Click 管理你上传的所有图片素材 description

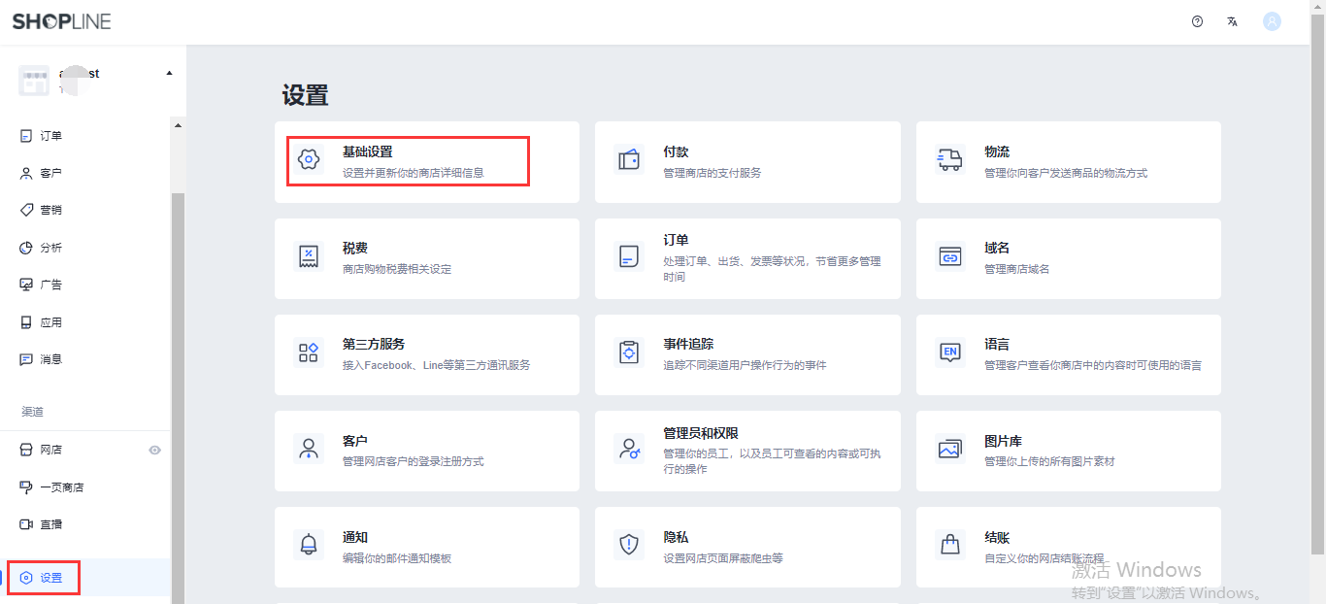(1049, 461)
